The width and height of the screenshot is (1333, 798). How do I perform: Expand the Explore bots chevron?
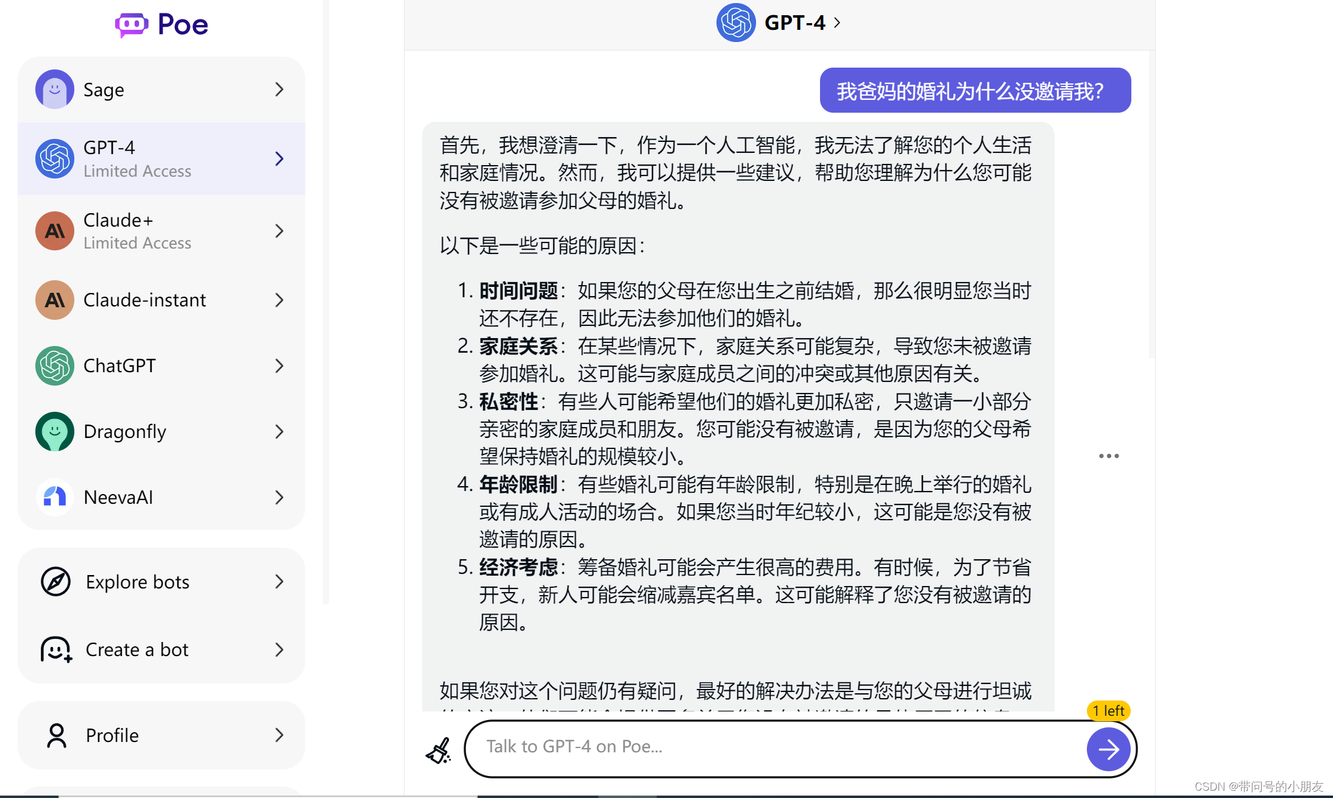(280, 581)
